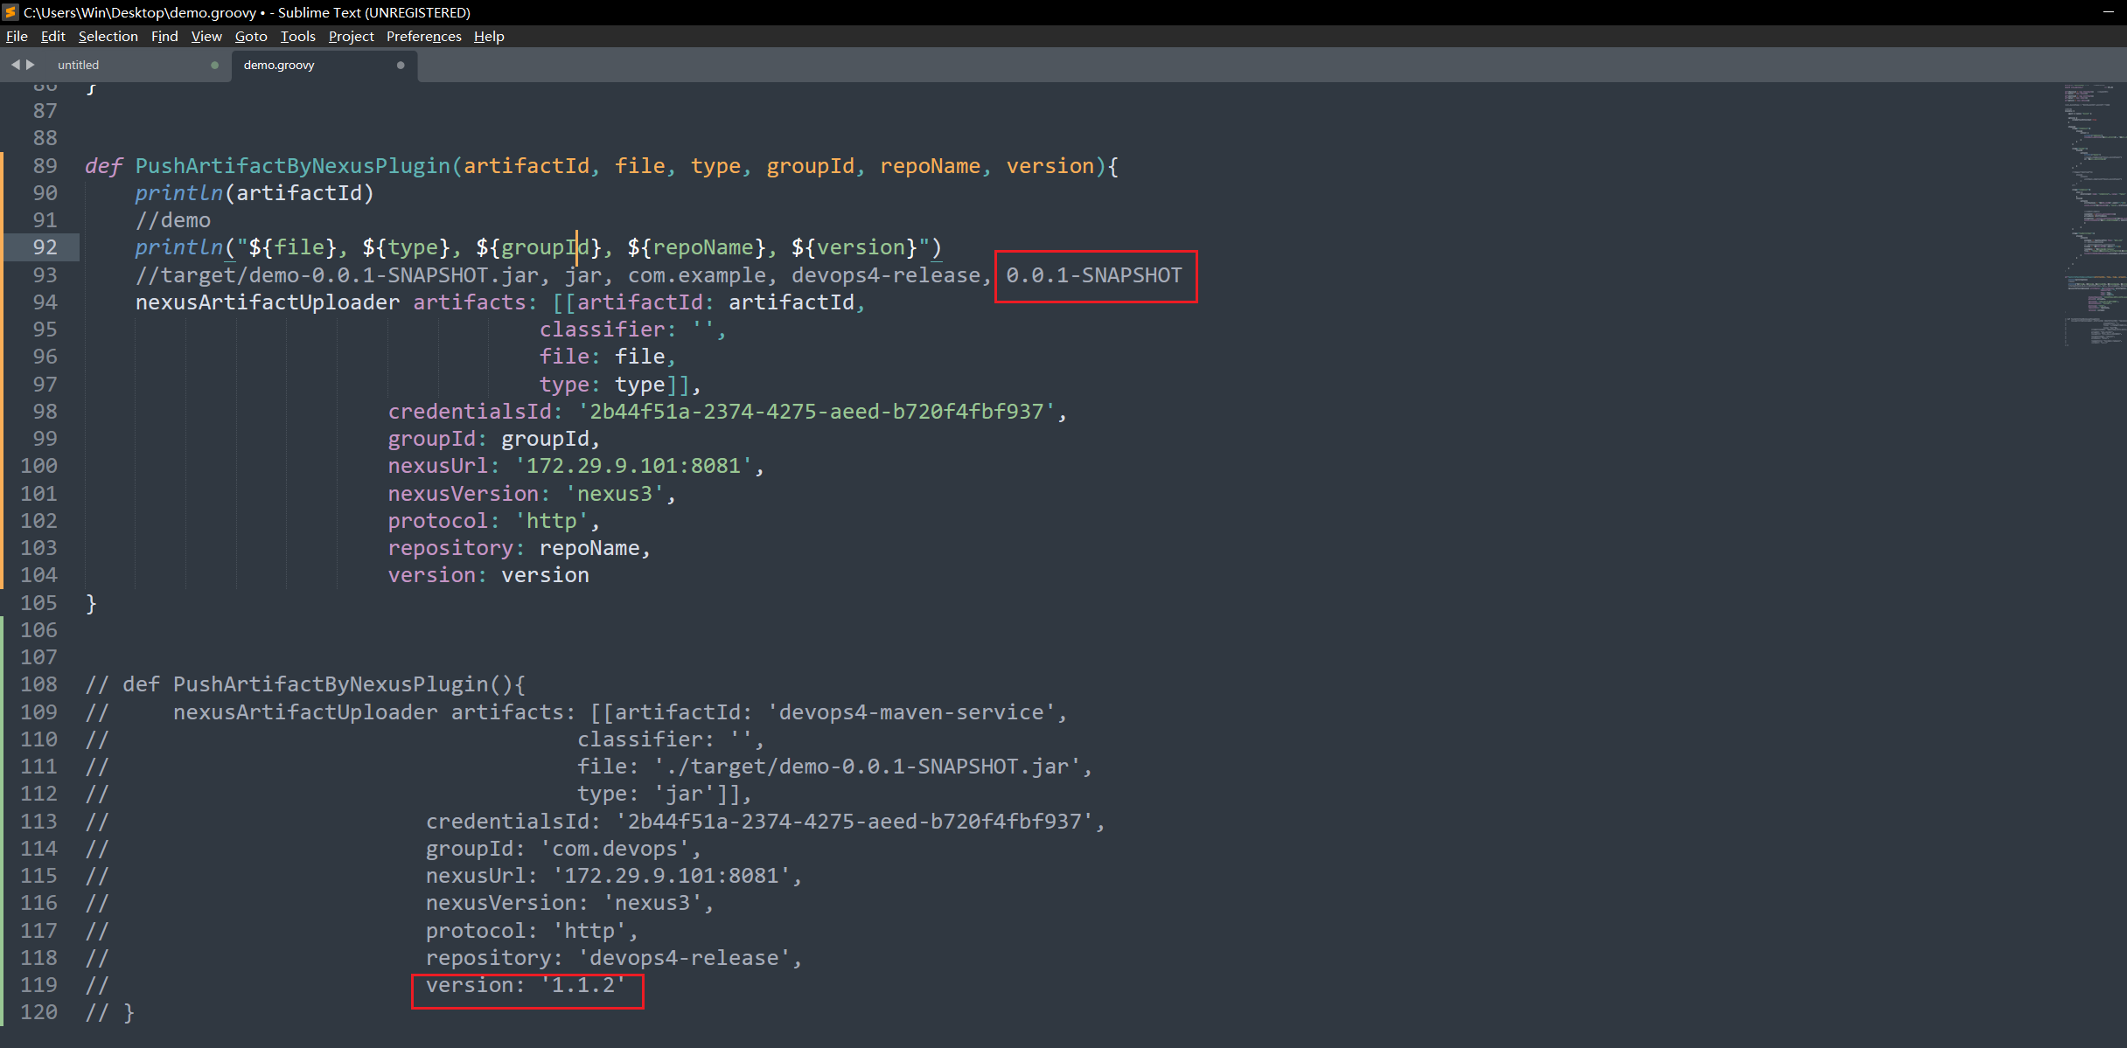
Task: Click the minimap code overview
Action: click(x=2094, y=214)
